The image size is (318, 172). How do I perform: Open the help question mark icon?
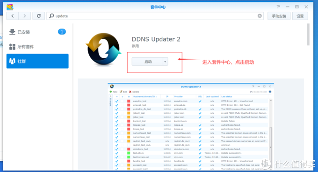[278, 7]
